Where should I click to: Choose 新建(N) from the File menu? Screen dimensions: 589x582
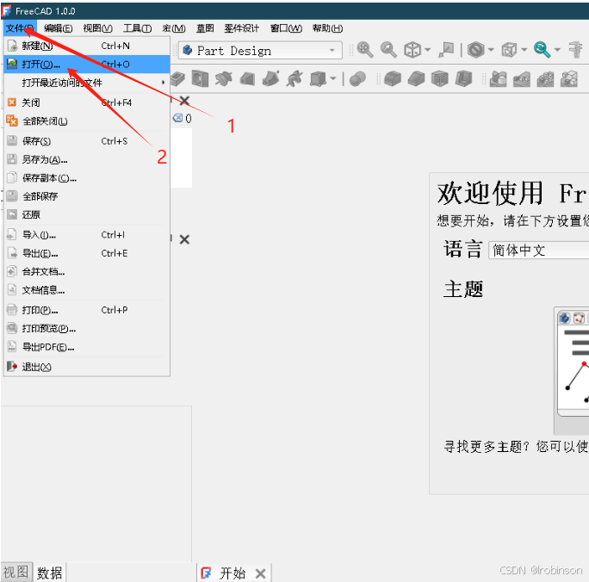tap(86, 46)
